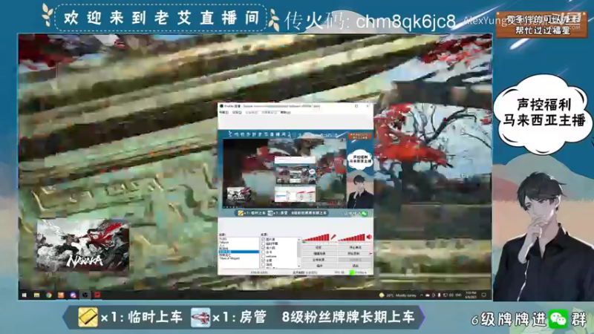This screenshot has height=334, width=594.
Task: Show hidden system tray icons chevron
Action: [422, 295]
